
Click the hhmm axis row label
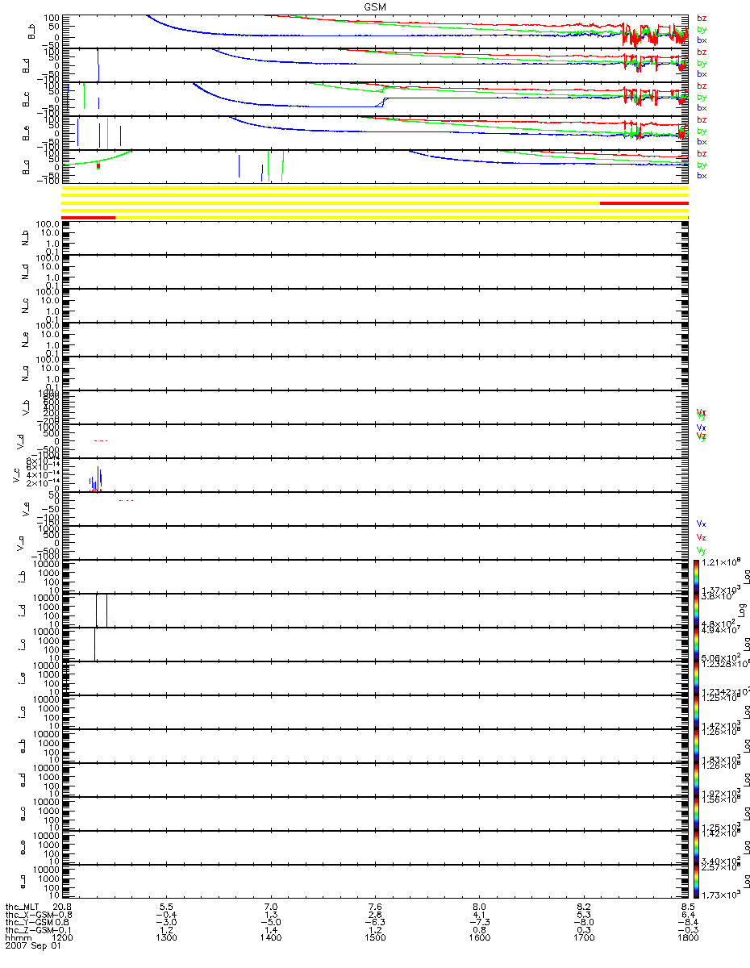(18, 939)
